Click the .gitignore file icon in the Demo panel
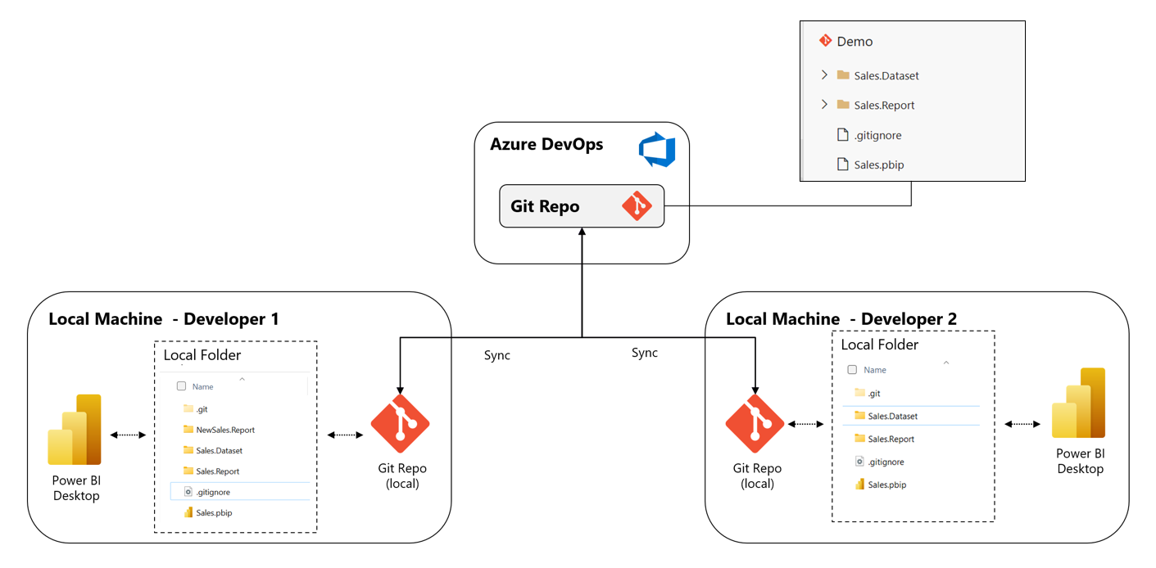Viewport: 1156px width, 568px height. 842,134
